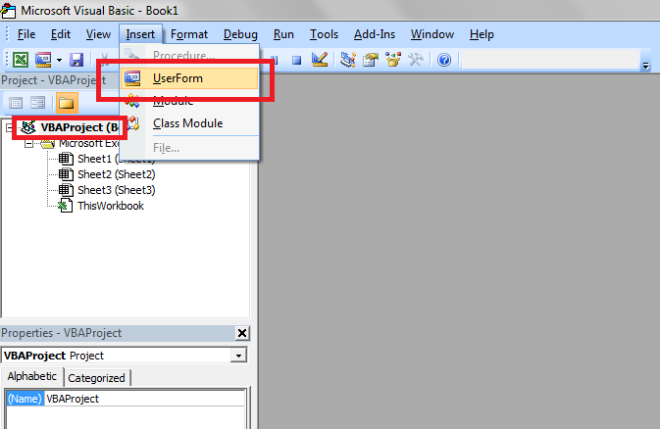Choose Class Module from Insert menu
Screen dimensions: 660x429
pyautogui.click(x=189, y=123)
